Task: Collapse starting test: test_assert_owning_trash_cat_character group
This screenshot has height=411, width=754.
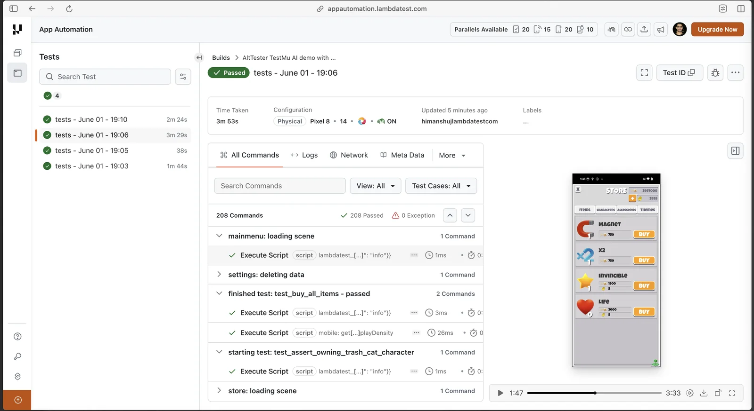Action: click(219, 352)
